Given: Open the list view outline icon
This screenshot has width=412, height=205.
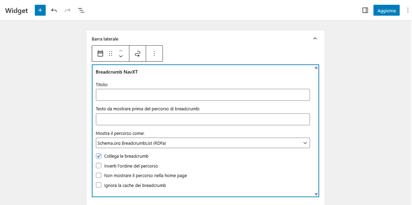Looking at the screenshot, I should pyautogui.click(x=81, y=10).
